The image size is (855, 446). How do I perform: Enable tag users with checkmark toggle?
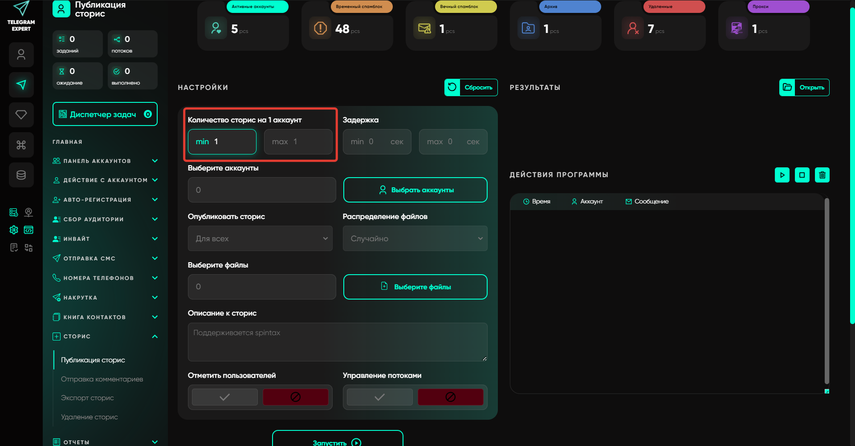coord(225,397)
